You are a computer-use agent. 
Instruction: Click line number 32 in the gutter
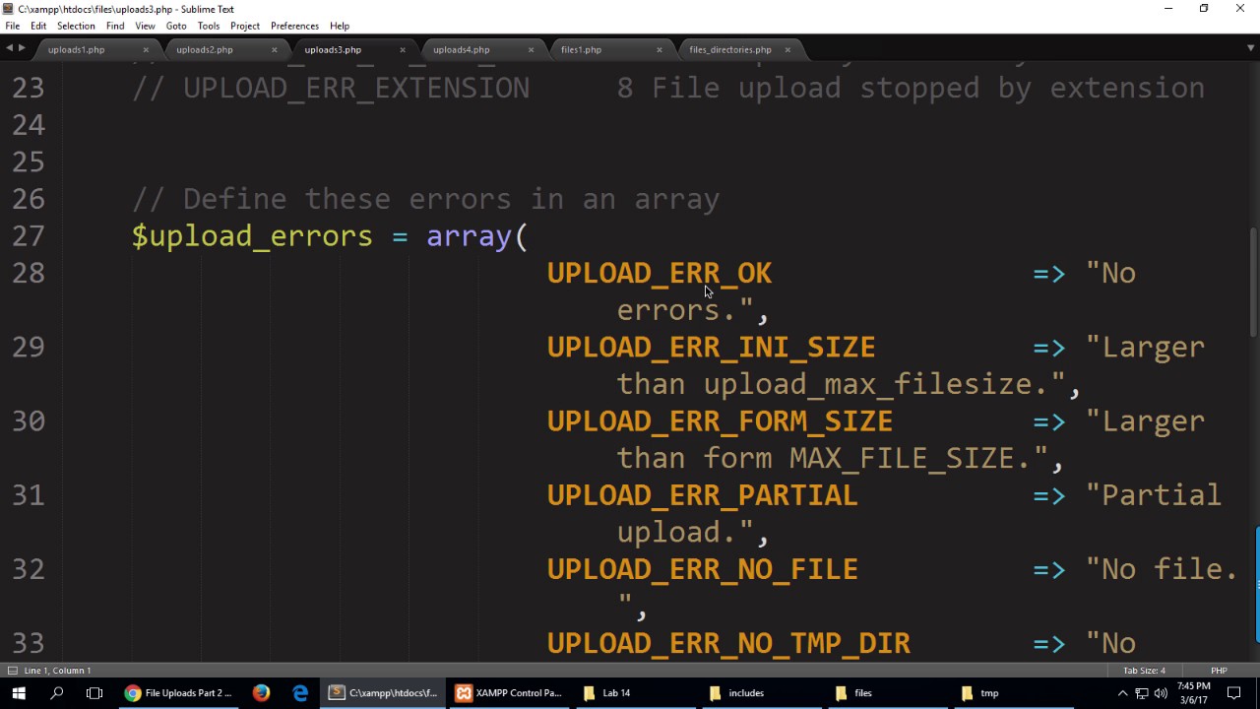point(29,569)
